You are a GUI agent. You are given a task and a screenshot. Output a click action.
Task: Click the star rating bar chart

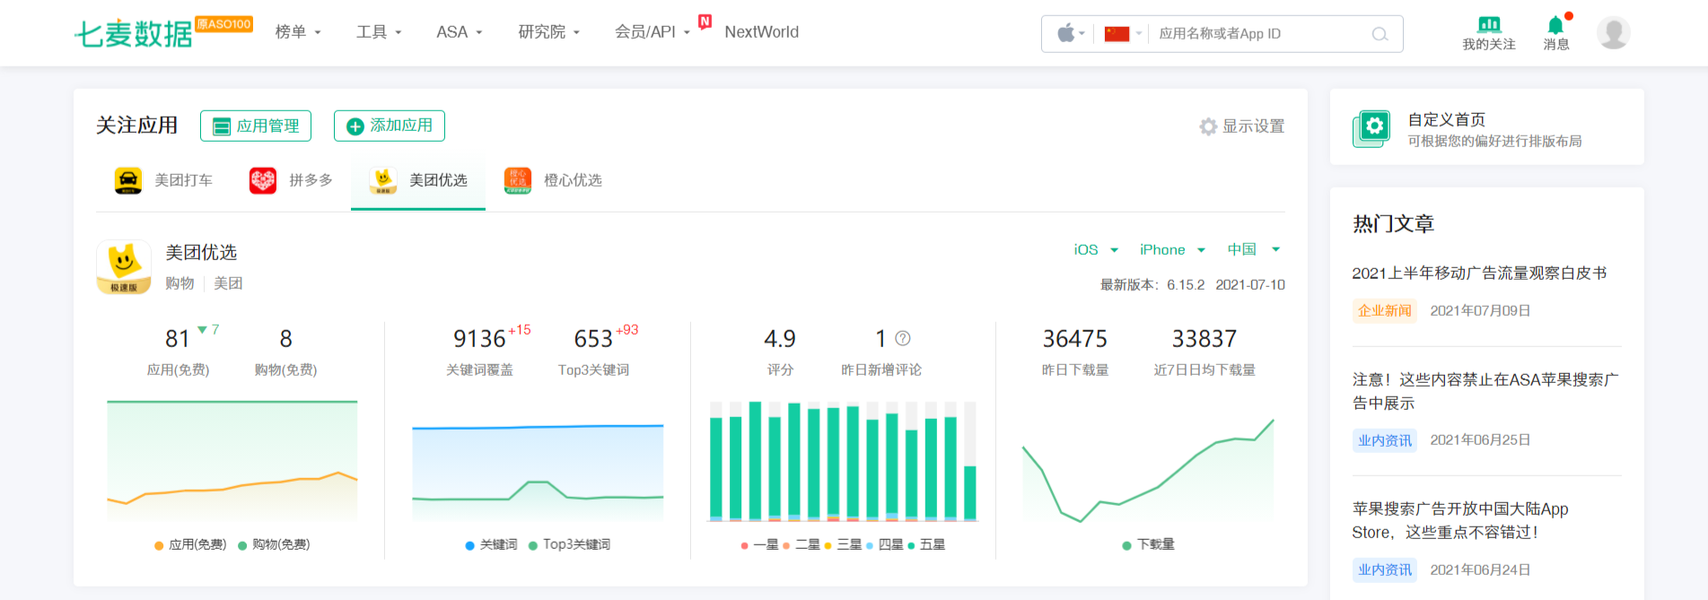[843, 460]
